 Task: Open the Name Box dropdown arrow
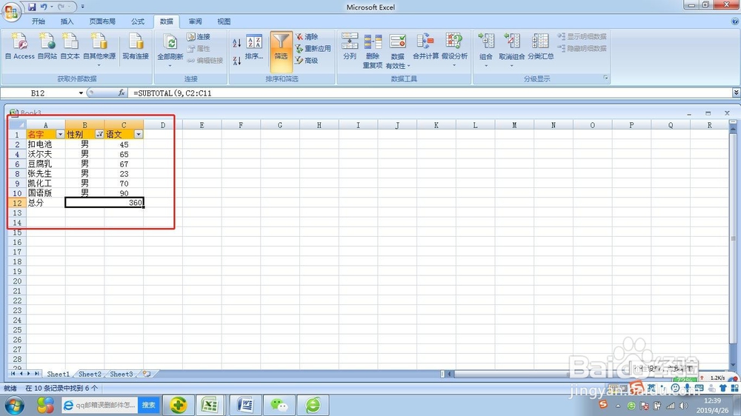pos(81,93)
